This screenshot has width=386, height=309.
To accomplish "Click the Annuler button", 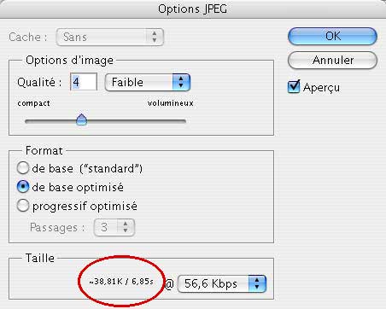I will tap(332, 60).
